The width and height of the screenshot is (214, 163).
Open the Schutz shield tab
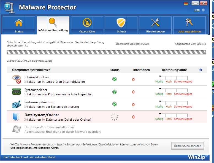click(x=121, y=25)
